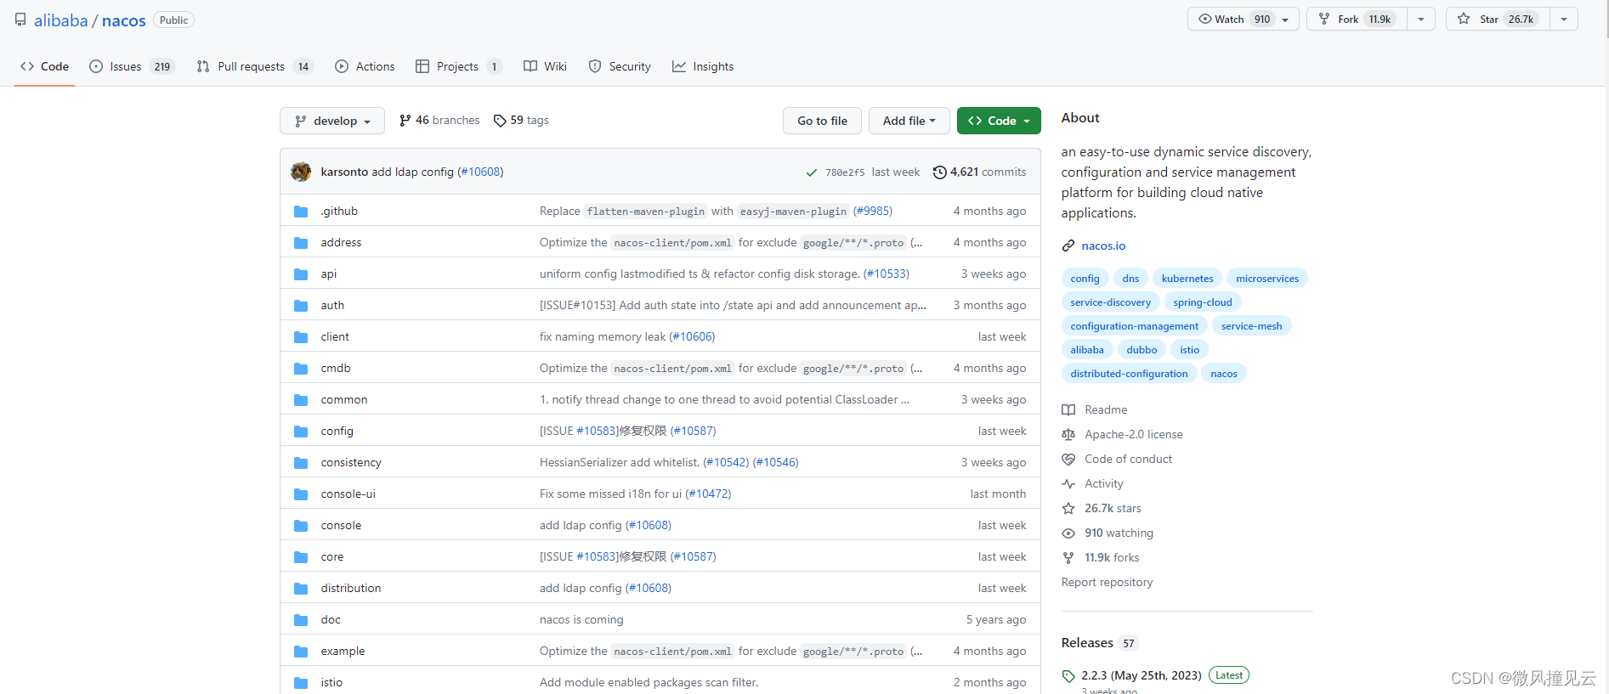
Task: Open the Projects tab
Action: (458, 66)
